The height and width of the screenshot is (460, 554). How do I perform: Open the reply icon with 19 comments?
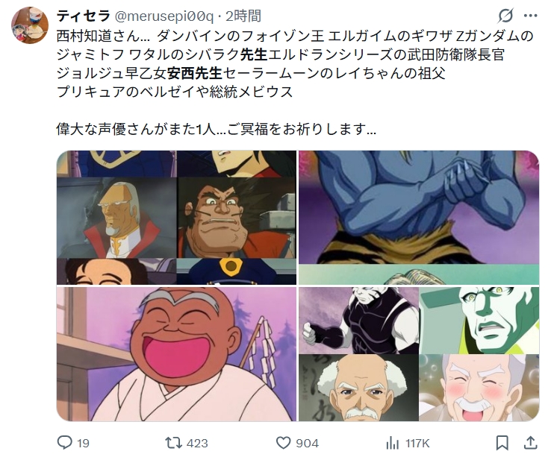65,442
